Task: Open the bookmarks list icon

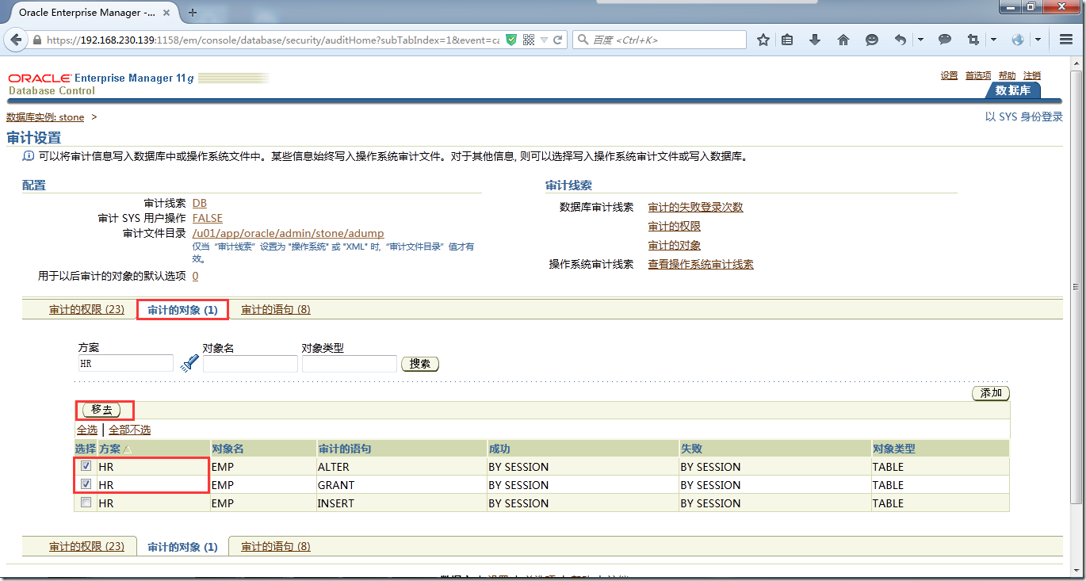Action: click(x=787, y=40)
